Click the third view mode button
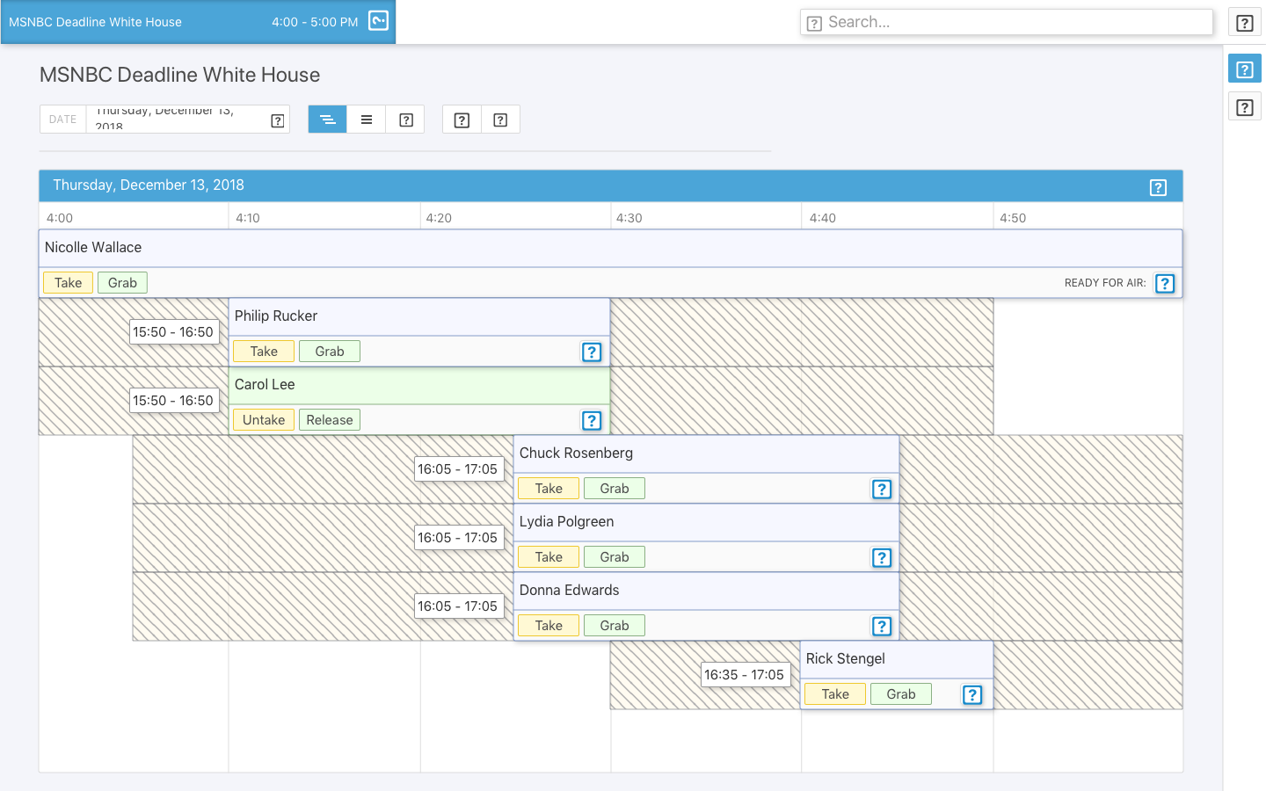 pyautogui.click(x=405, y=120)
